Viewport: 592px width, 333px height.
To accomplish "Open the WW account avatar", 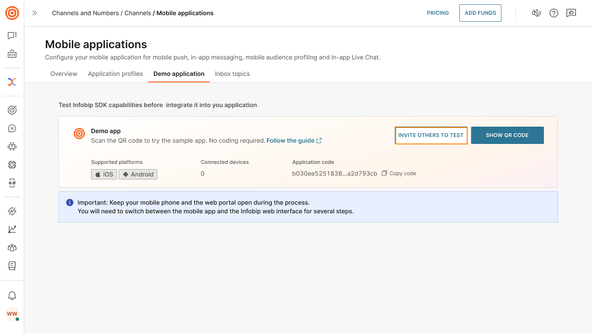I will 12,314.
